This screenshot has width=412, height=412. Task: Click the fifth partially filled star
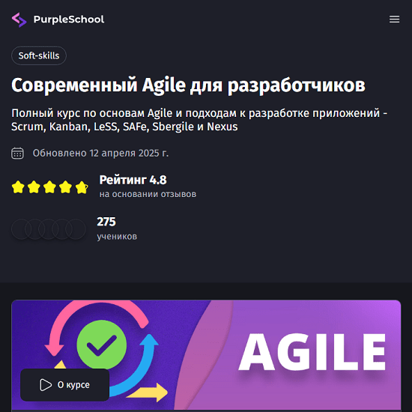(82, 187)
